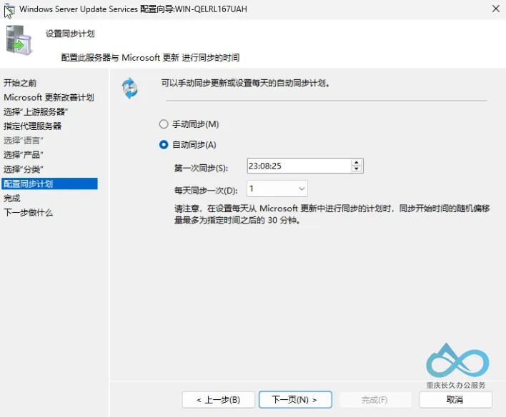Image resolution: width=506 pixels, height=417 pixels.
Task: Click the 设置同步计划 heading text
Action: click(70, 34)
